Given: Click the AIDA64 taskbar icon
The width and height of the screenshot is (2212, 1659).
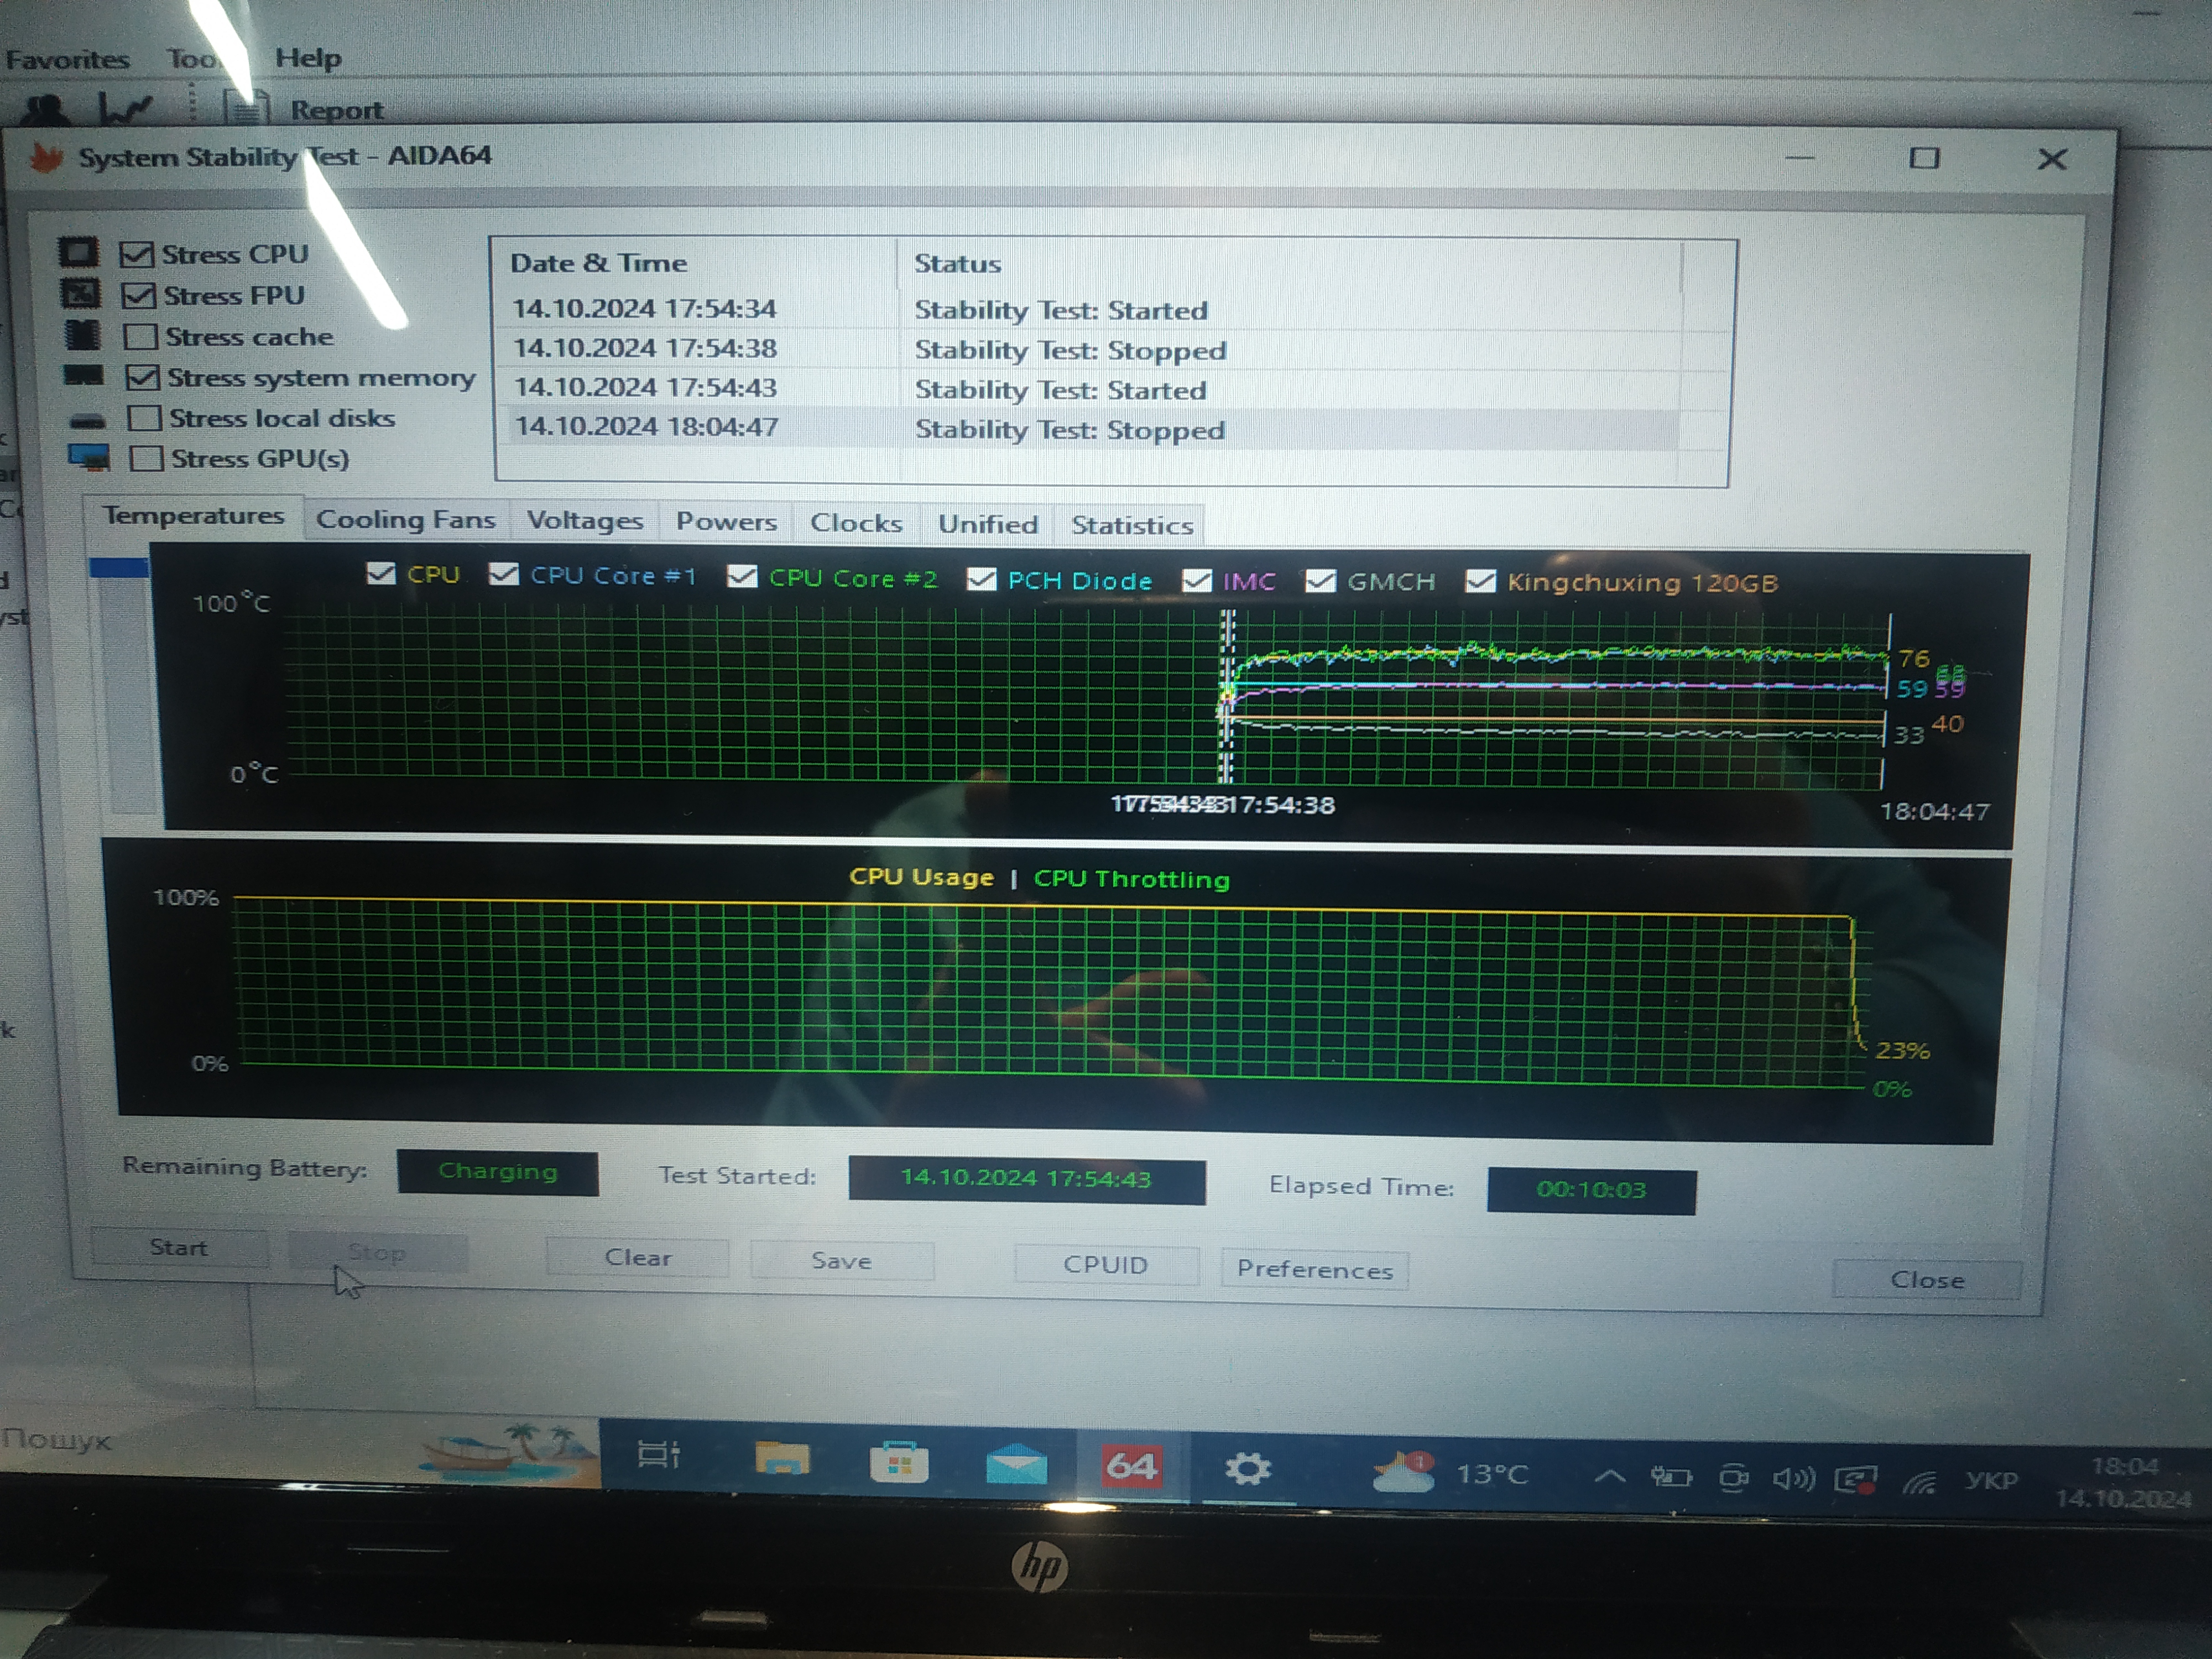Looking at the screenshot, I should [x=1131, y=1467].
